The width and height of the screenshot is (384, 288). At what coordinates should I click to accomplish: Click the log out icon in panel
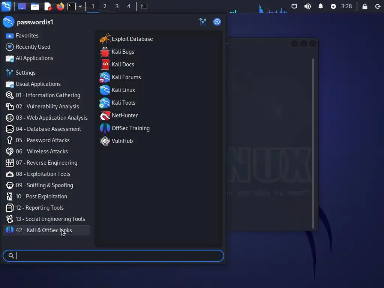(x=378, y=6)
